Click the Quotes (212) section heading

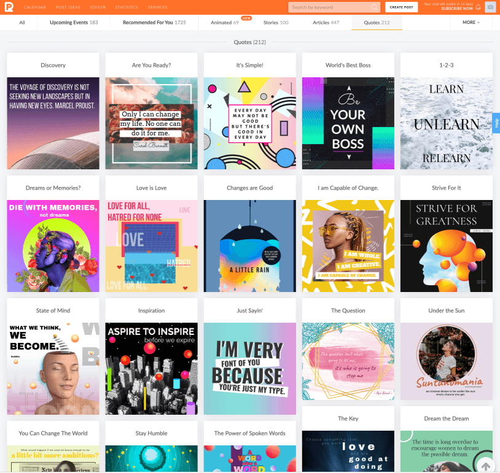click(x=249, y=42)
